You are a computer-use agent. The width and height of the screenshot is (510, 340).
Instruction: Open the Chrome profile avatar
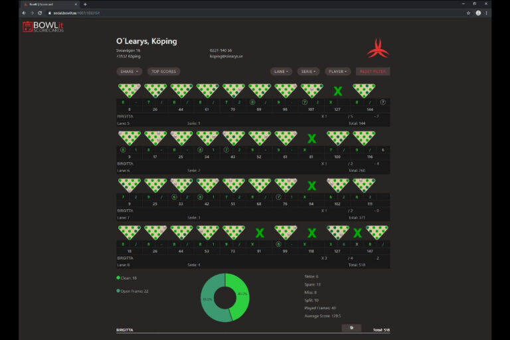(x=478, y=13)
